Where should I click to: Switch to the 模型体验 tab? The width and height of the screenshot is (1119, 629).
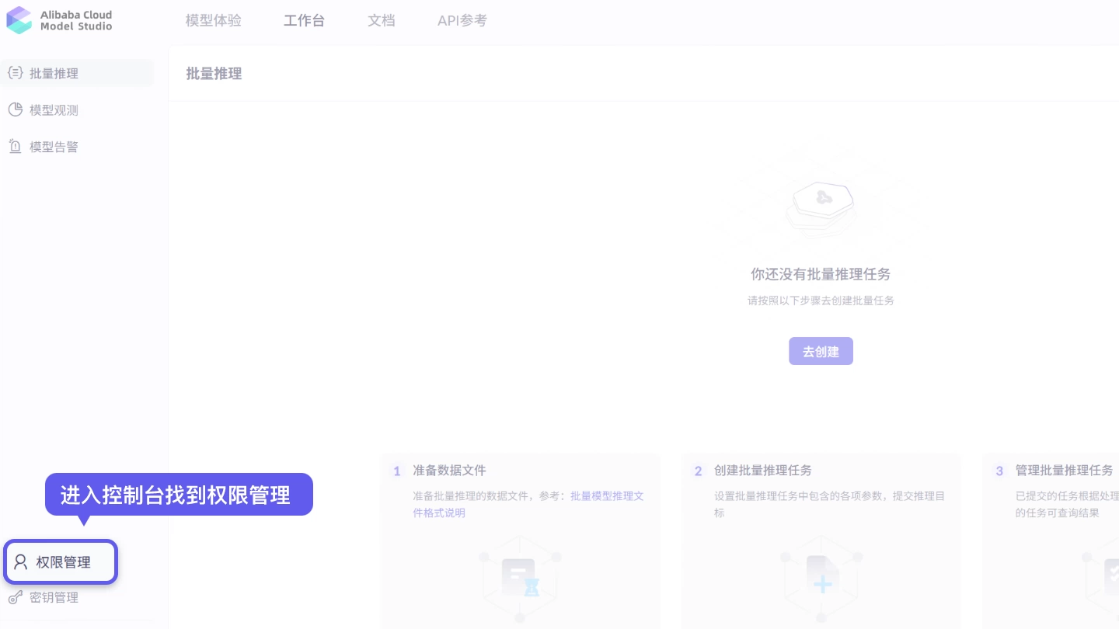pos(214,21)
